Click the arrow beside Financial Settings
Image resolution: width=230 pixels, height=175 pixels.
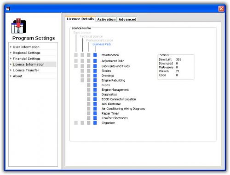(x=11, y=58)
